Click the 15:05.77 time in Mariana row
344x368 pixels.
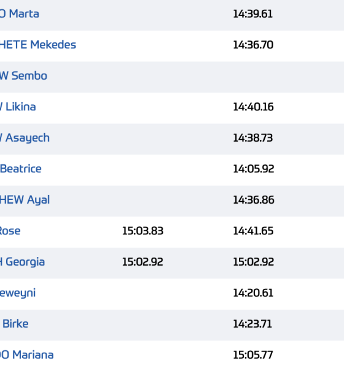pyautogui.click(x=253, y=355)
